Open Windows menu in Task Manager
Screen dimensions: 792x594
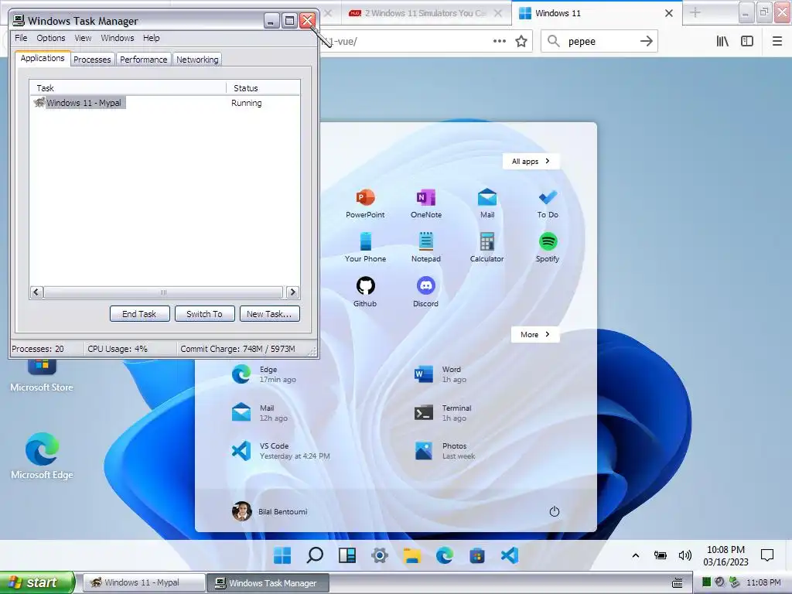pos(118,38)
